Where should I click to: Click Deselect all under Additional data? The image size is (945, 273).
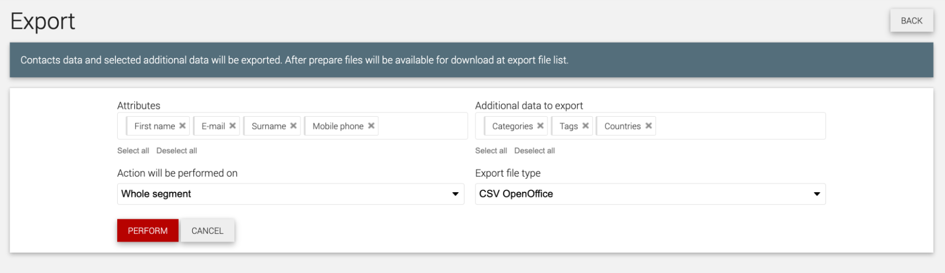point(535,151)
